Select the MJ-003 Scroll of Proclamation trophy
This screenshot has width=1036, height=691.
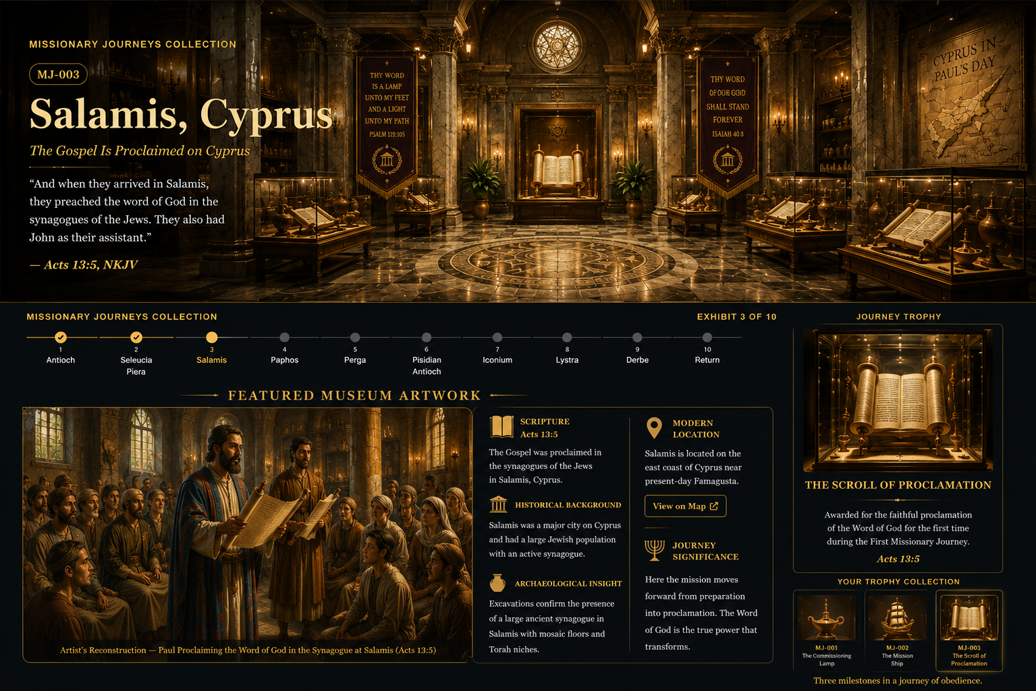[969, 630]
